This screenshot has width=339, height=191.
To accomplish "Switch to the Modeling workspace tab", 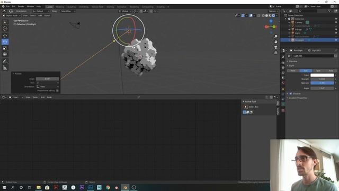I will tap(60, 7).
